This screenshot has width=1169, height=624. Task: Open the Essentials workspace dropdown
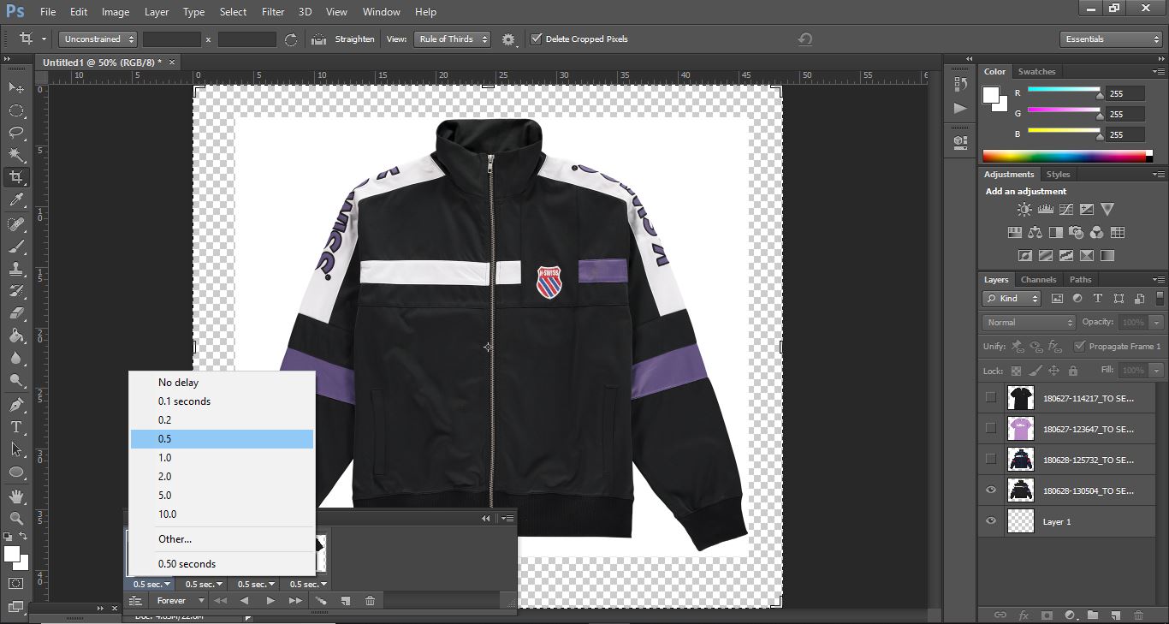point(1111,39)
